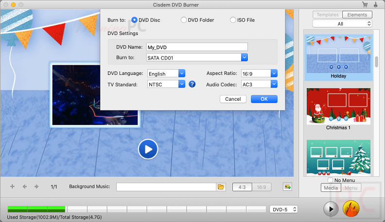Switch to the Elements tab
The height and width of the screenshot is (222, 385).
(357, 15)
